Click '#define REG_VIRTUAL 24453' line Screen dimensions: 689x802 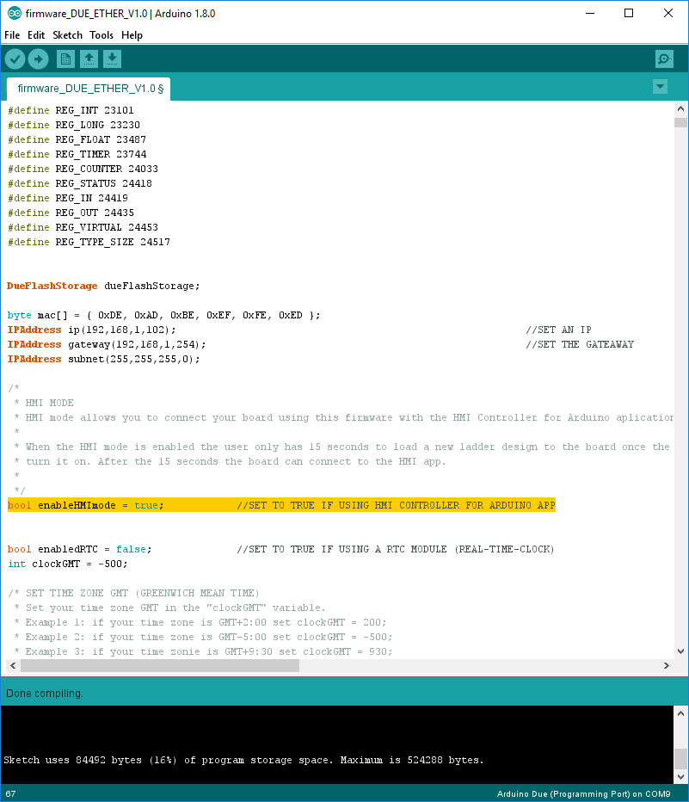(83, 227)
